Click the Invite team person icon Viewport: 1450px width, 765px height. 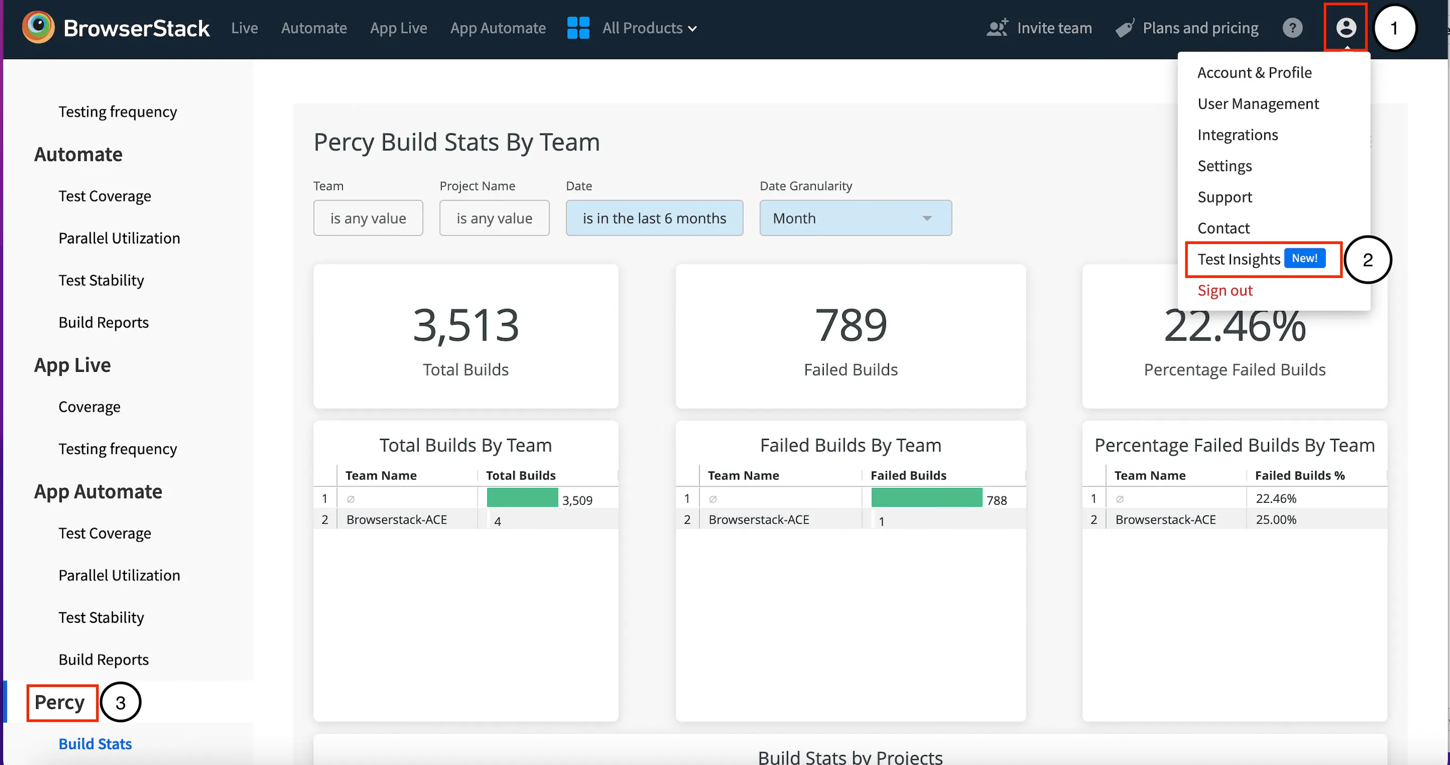[997, 28]
